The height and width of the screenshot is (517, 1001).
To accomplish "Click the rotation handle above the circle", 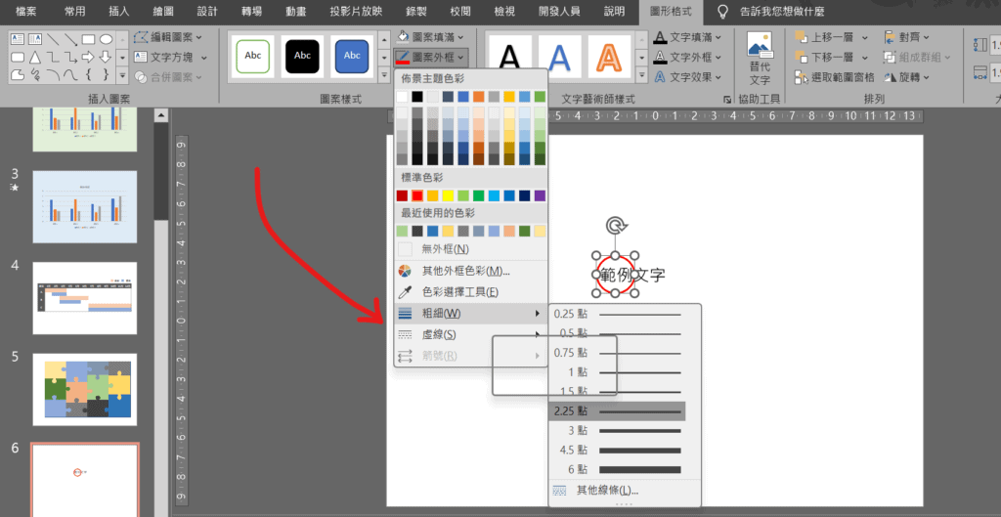I will tap(616, 226).
